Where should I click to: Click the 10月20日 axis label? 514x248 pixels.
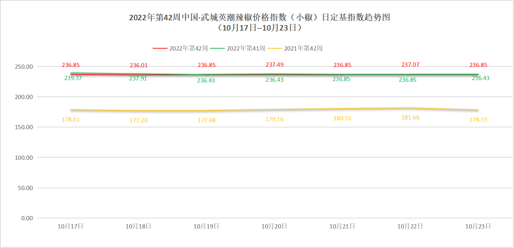coord(274,226)
